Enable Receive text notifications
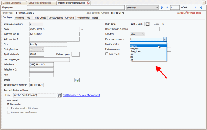This screenshot has height=130, width=207. pos(9,113)
